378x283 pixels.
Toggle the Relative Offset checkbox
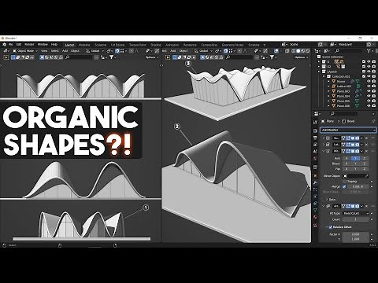click(331, 227)
